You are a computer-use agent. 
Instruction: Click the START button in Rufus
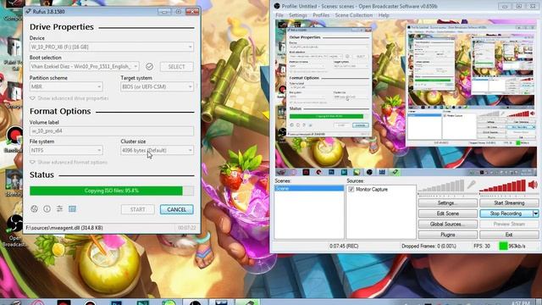(x=137, y=209)
